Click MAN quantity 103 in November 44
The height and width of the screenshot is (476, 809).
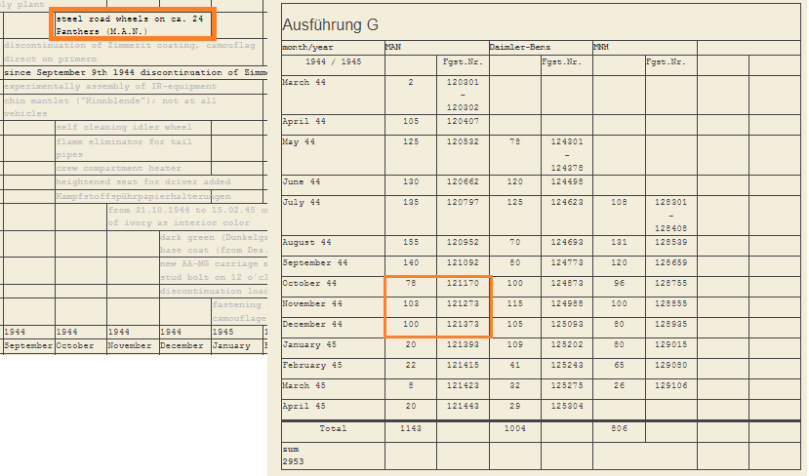point(411,303)
